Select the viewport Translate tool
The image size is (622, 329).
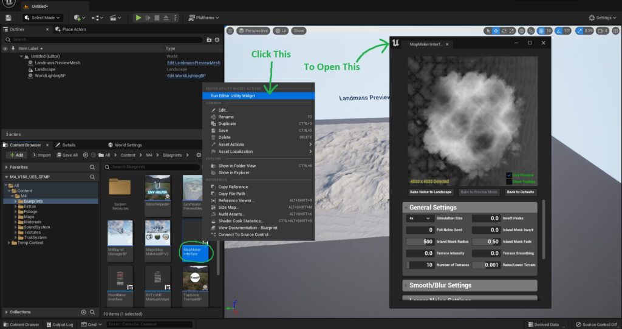click(496, 30)
